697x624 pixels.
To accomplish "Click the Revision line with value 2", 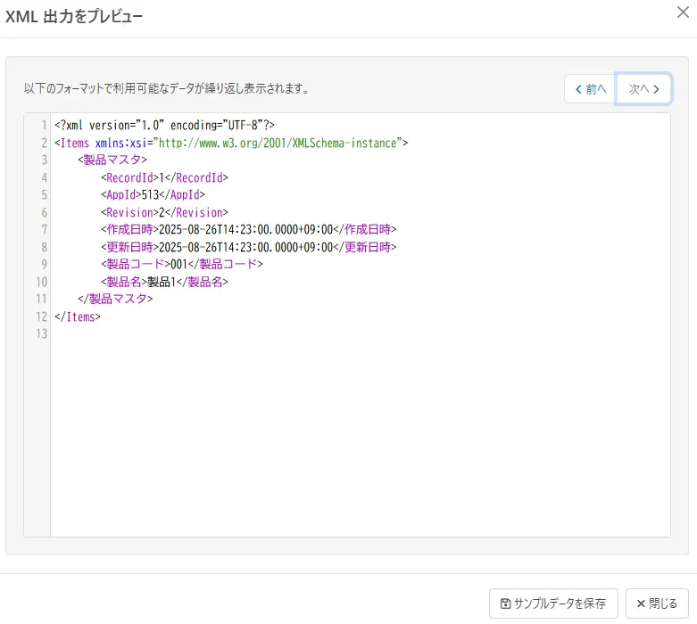I will [x=164, y=212].
